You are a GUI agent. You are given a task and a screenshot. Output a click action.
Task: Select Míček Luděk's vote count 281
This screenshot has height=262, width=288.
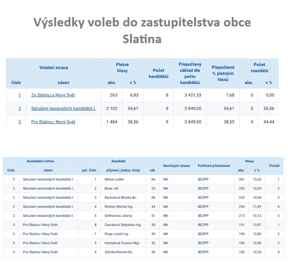[241, 179]
